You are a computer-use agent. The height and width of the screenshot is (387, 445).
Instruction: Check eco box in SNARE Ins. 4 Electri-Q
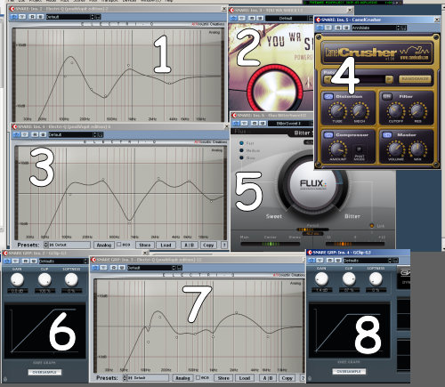tap(119, 245)
